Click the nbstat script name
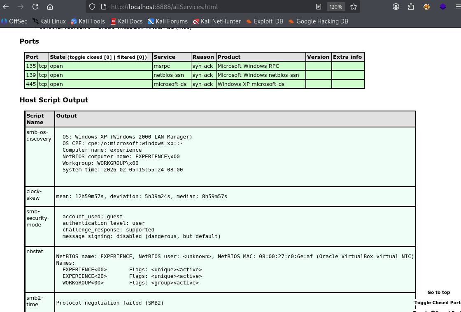 (x=35, y=251)
